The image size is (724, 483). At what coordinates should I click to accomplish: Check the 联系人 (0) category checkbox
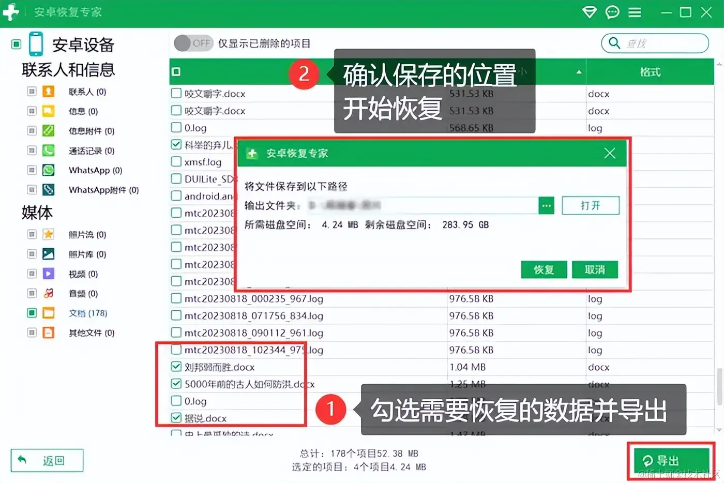32,92
